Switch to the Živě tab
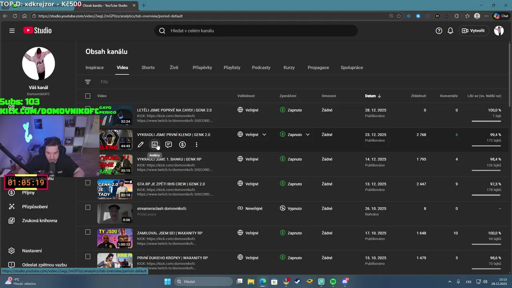Screen dimensions: 512x288 (174, 68)
